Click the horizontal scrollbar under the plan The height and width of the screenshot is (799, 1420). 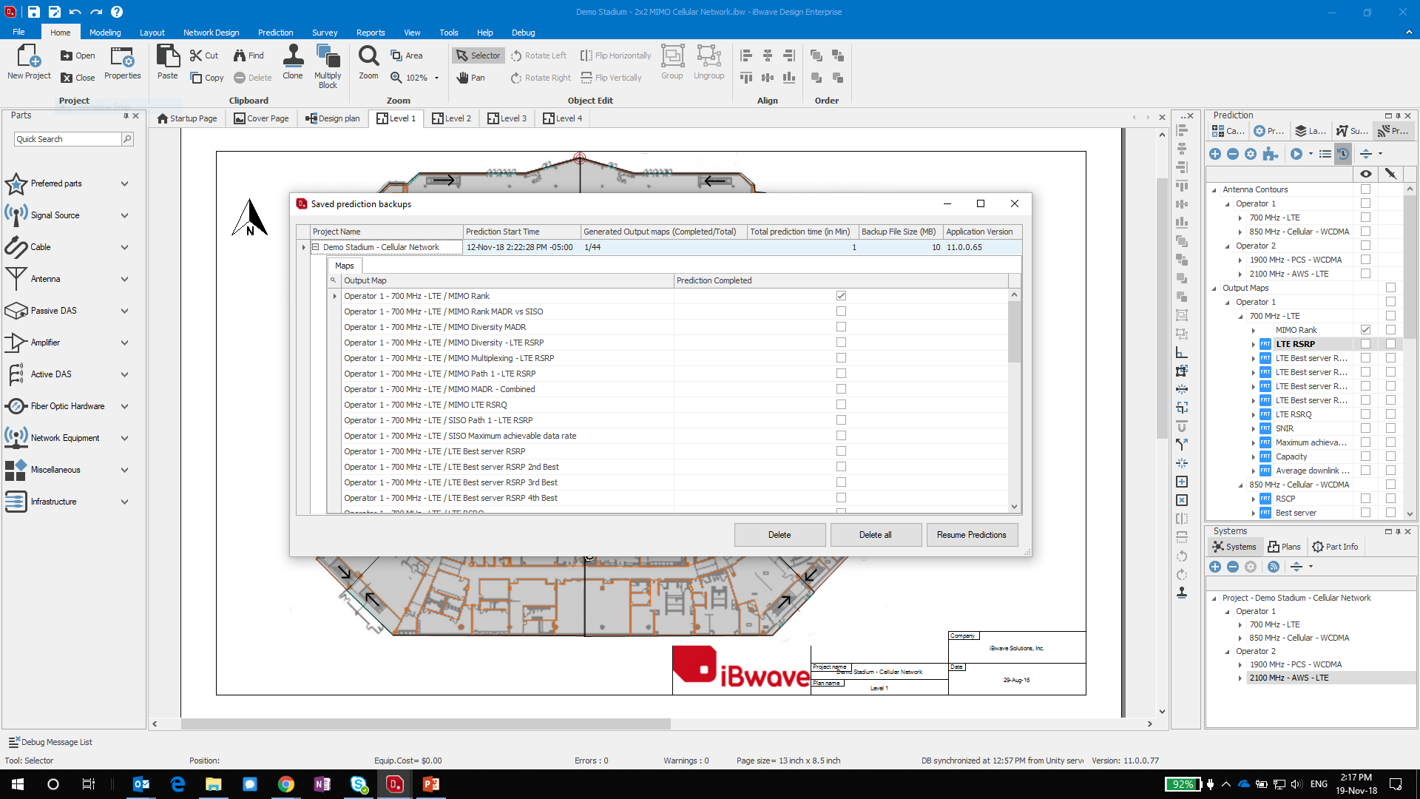(426, 724)
